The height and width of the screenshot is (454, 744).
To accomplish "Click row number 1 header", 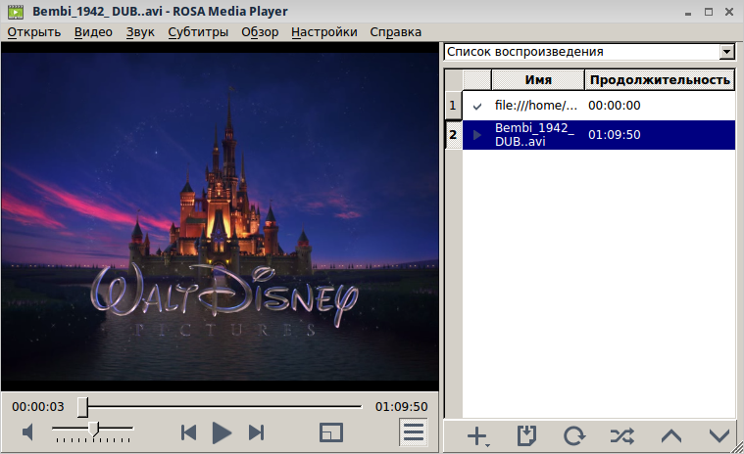I will tap(453, 105).
